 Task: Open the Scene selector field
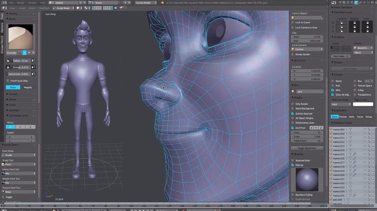point(106,3)
